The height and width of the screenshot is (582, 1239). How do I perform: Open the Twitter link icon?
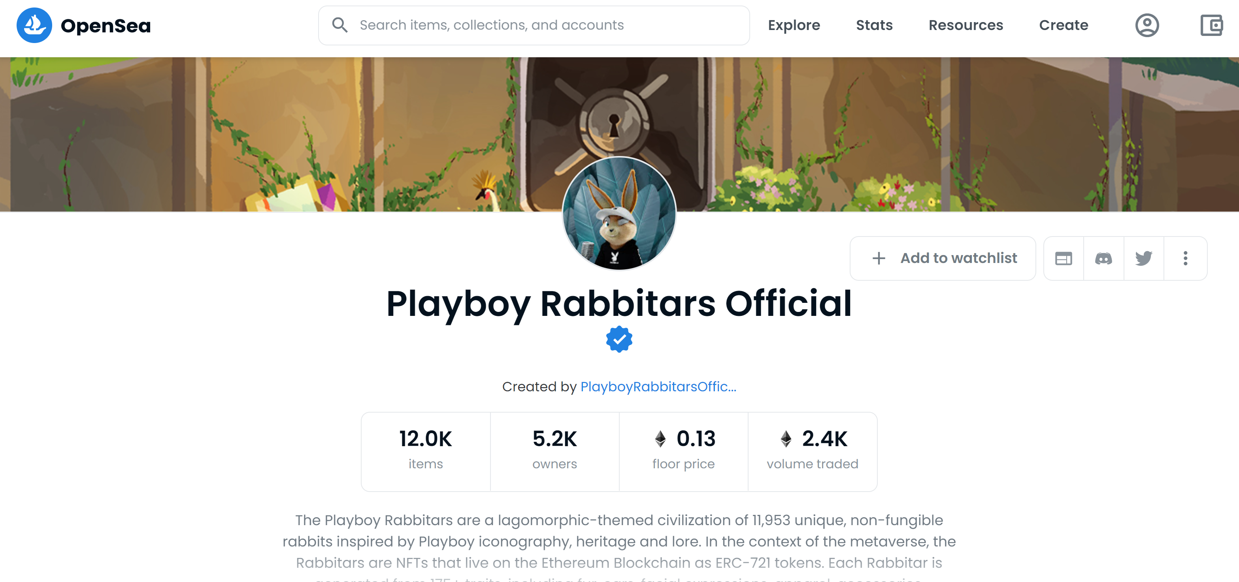tap(1143, 259)
